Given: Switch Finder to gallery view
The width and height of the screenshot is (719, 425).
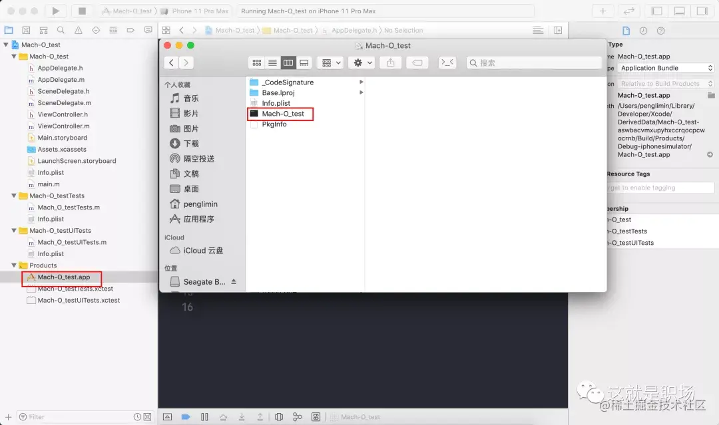Looking at the screenshot, I should pyautogui.click(x=304, y=63).
